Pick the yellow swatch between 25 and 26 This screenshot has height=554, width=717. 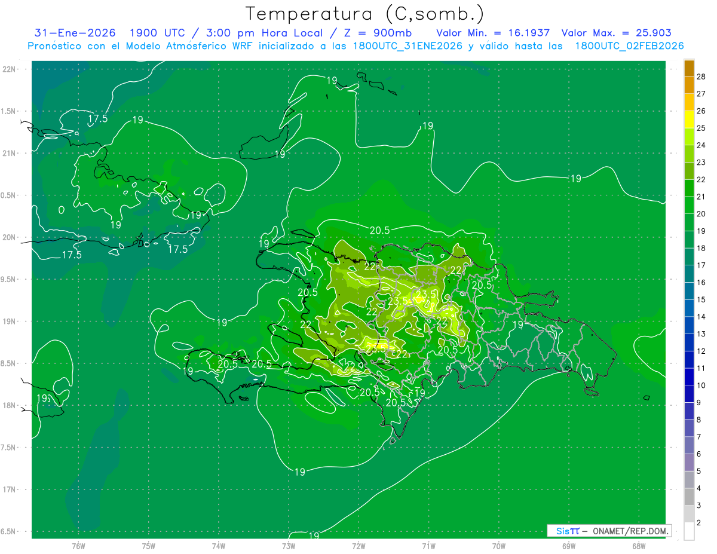click(689, 119)
